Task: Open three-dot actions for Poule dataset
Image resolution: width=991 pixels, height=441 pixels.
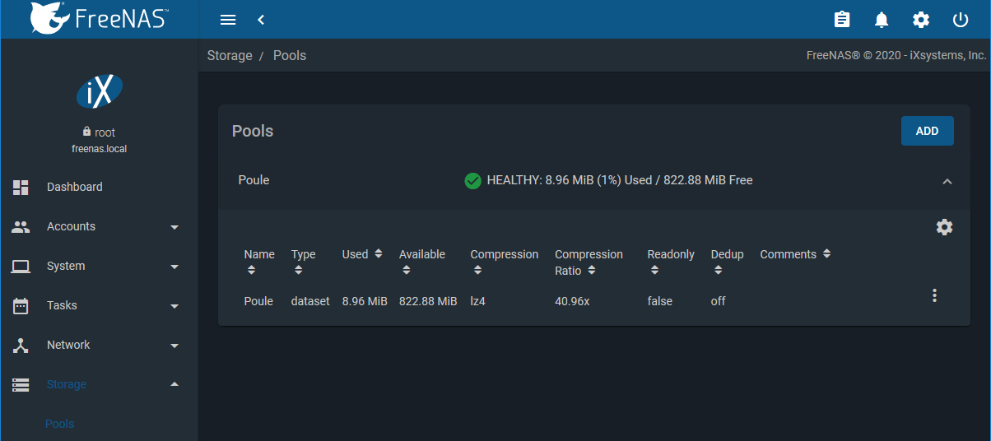Action: [x=934, y=295]
